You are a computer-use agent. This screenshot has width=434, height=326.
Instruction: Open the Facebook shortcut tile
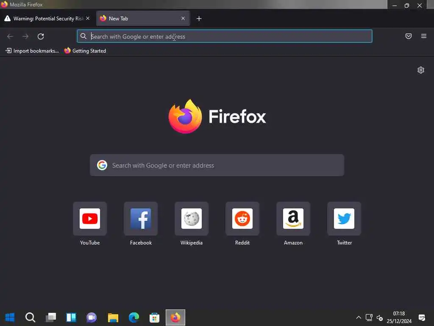141,219
